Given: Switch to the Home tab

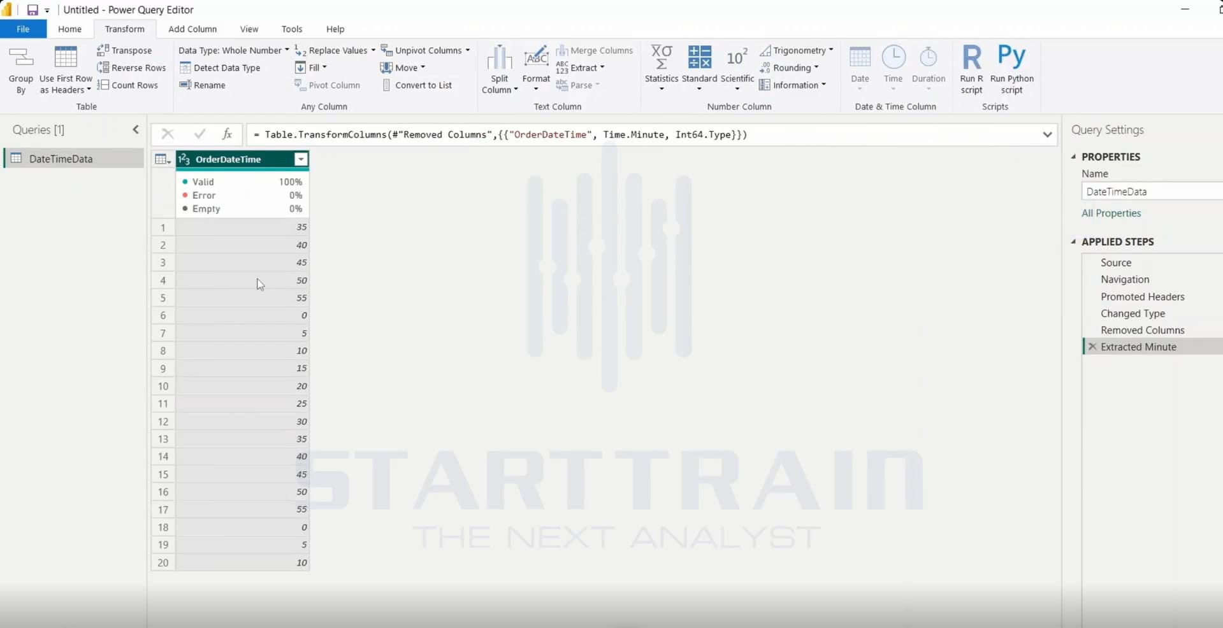Looking at the screenshot, I should (x=69, y=29).
